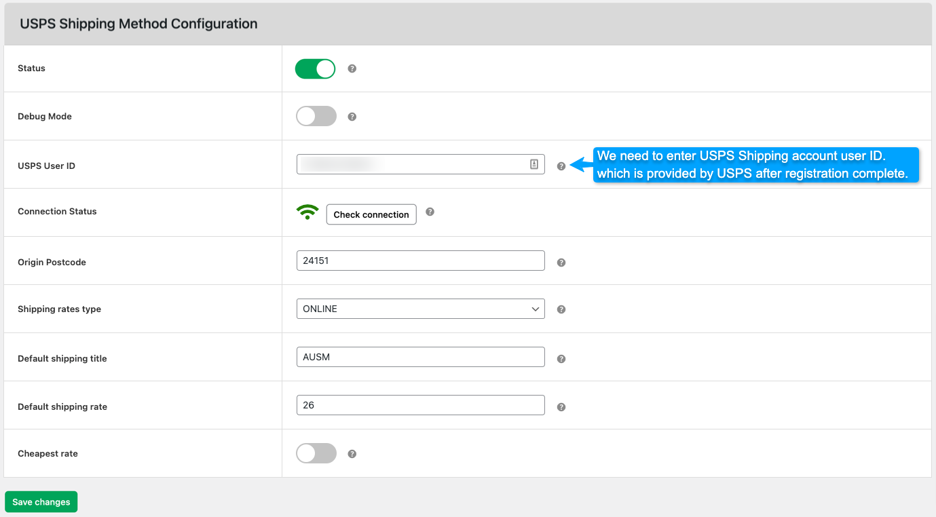This screenshot has height=517, width=936.
Task: Click the help icon for Origin Postcode
Action: [561, 263]
